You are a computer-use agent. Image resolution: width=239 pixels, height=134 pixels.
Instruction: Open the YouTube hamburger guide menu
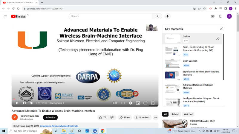pos(5,16)
